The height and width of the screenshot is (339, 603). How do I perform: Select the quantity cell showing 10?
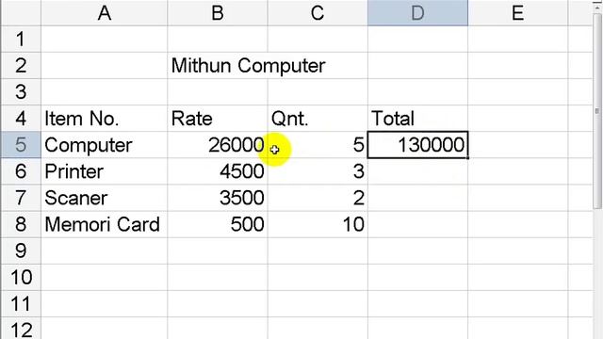(x=318, y=224)
